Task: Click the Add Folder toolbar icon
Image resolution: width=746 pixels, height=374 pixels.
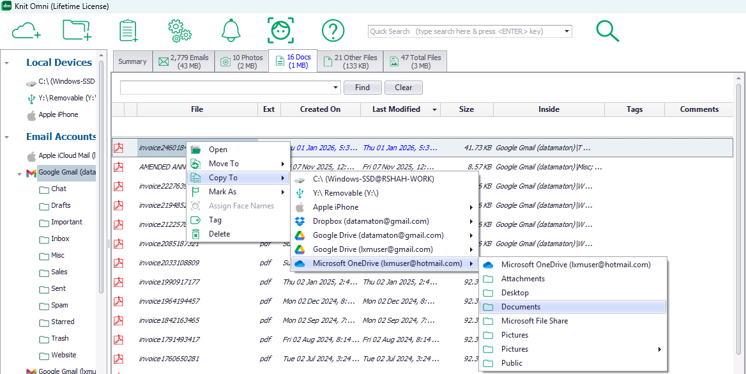Action: tap(77, 30)
